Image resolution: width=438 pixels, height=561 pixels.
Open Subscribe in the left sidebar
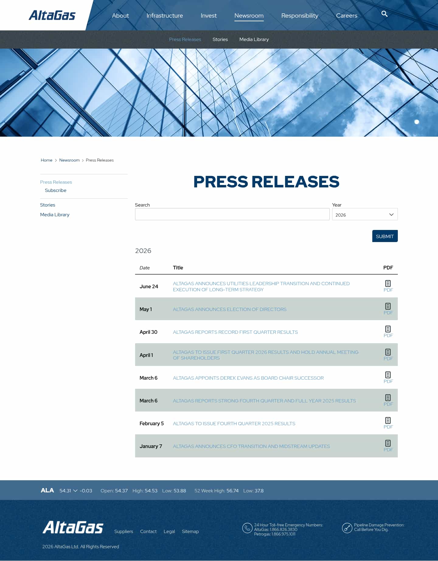pos(56,190)
